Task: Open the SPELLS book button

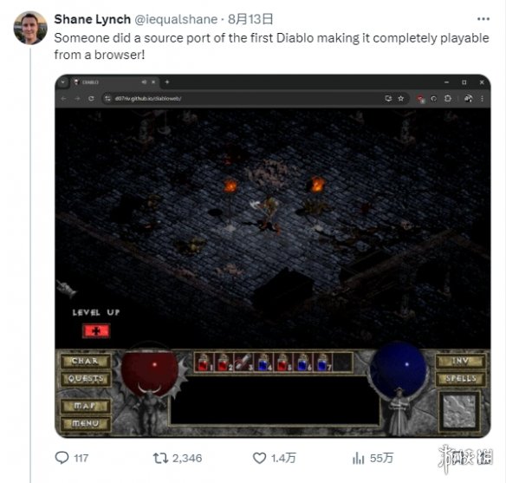Action: [460, 379]
